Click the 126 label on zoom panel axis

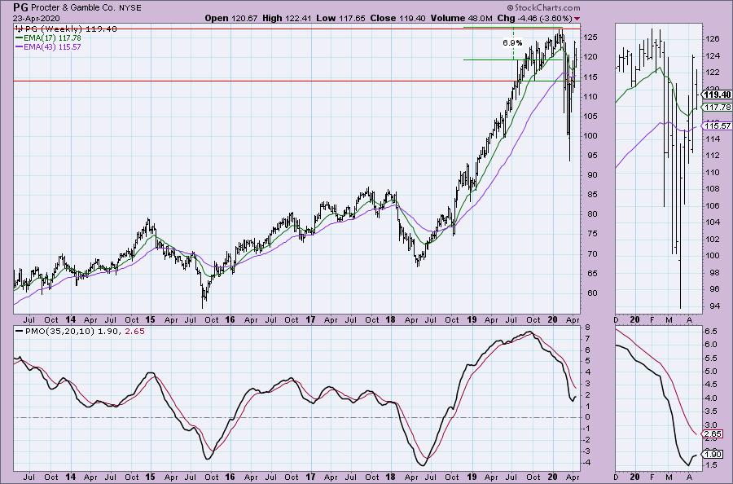click(x=711, y=39)
